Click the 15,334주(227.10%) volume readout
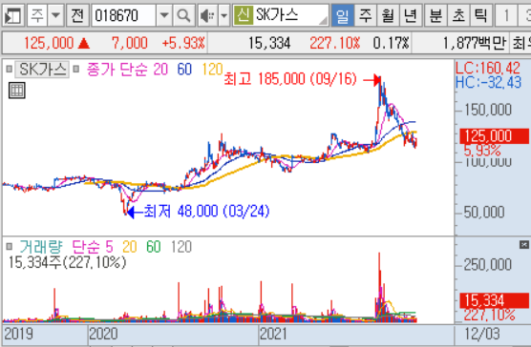The image size is (531, 347). click(67, 262)
